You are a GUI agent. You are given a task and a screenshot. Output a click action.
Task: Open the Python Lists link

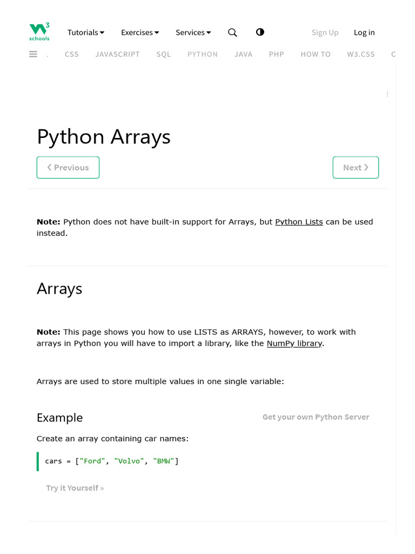point(299,222)
